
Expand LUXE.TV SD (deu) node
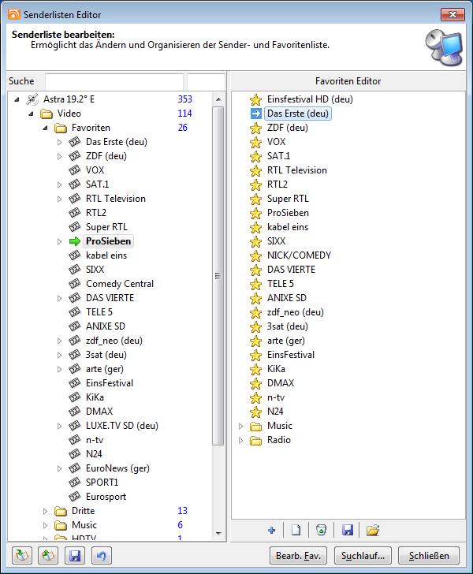[x=59, y=426]
